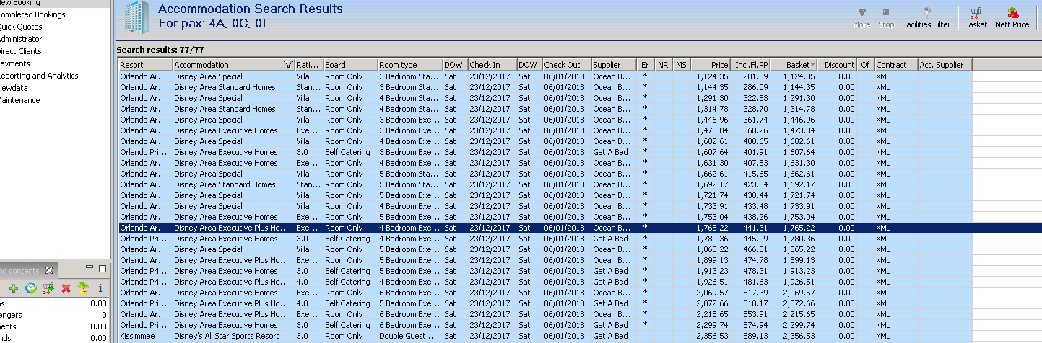This screenshot has height=343, width=1042.
Task: Sort by the Incl.Fl.PP column header
Action: pyautogui.click(x=750, y=65)
